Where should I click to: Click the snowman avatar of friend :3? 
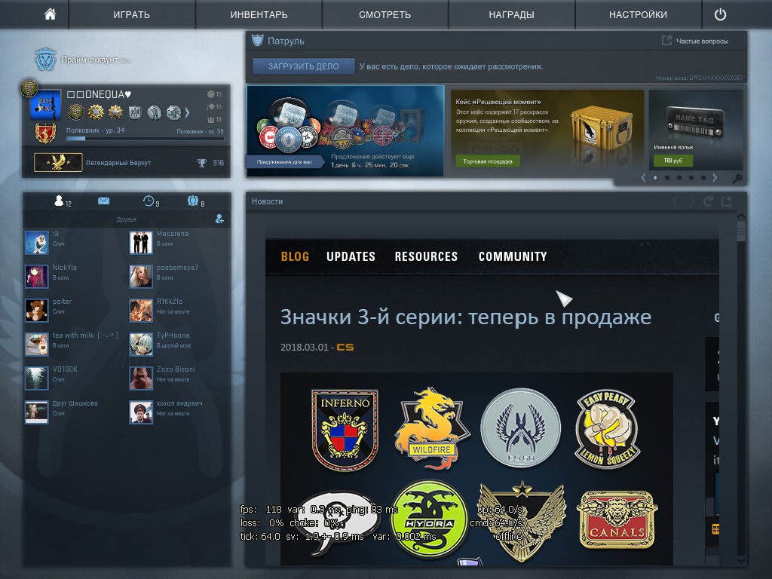[x=37, y=242]
